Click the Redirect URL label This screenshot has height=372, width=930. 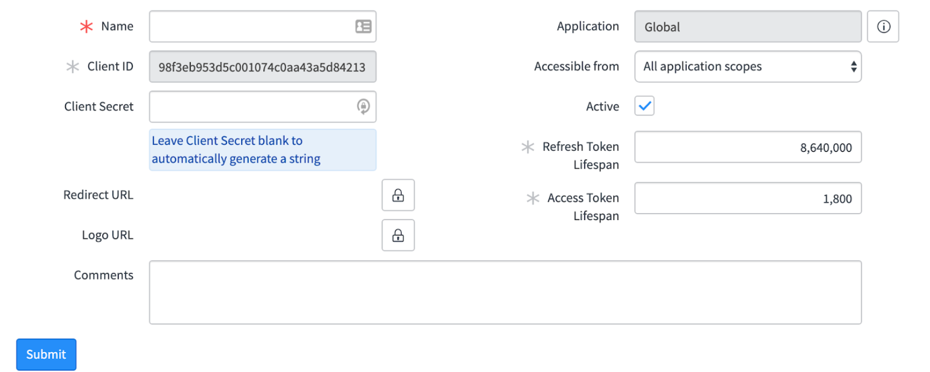(x=98, y=195)
